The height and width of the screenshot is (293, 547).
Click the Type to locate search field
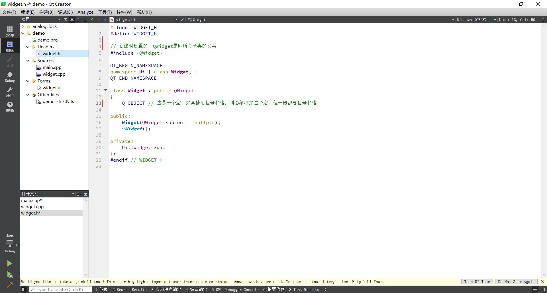coord(60,290)
